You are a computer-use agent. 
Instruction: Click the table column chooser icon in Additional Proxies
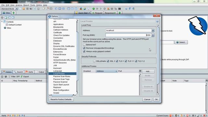click(140, 71)
